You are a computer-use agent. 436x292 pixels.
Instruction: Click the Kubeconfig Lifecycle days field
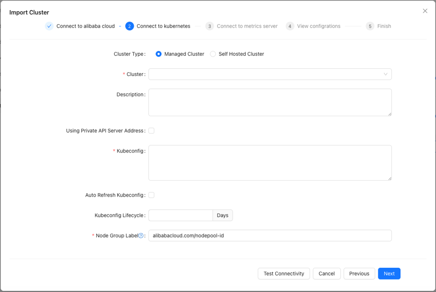(x=181, y=215)
